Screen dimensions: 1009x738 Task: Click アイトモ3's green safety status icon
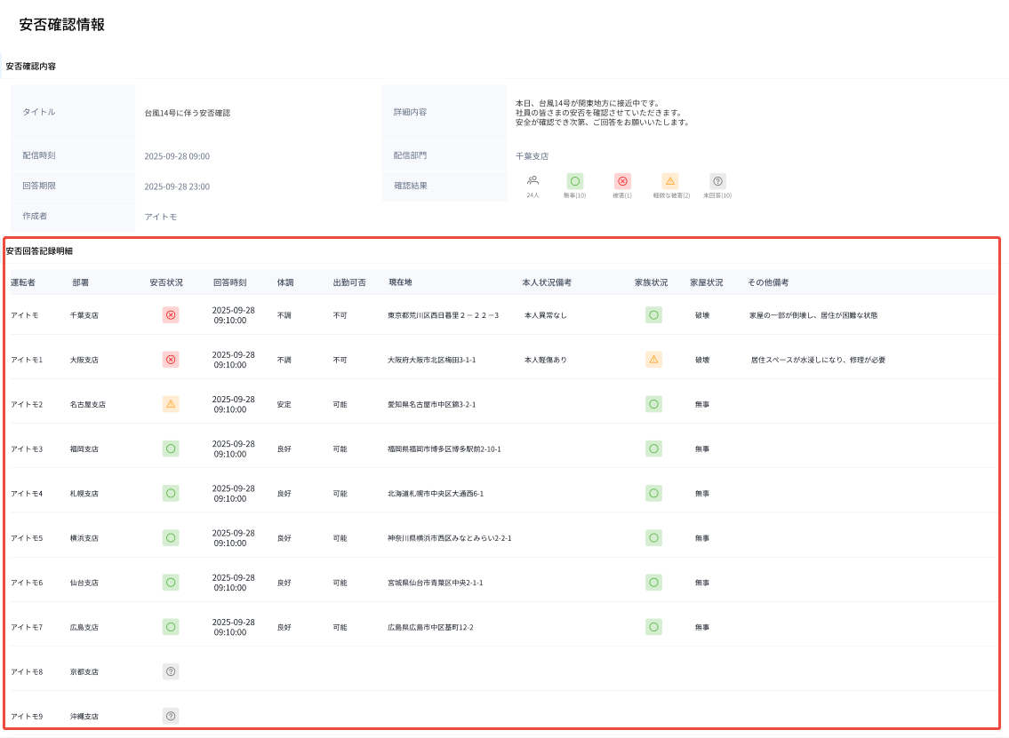pos(171,448)
